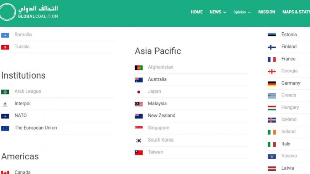Click the Greece flag icon
Viewport: 310px width, 174px height.
(x=272, y=96)
